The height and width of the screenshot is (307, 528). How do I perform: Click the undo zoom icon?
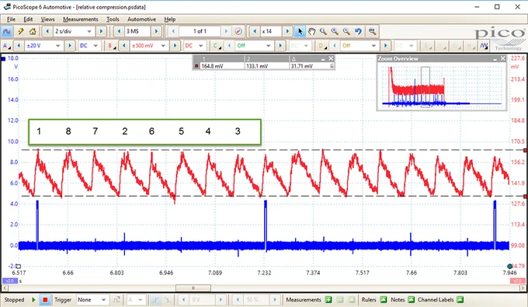pos(358,31)
